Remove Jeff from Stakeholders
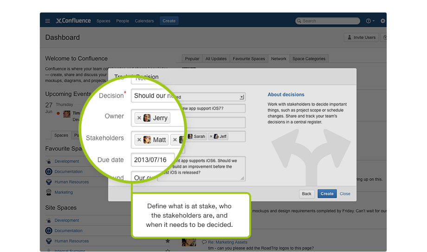 [211, 136]
